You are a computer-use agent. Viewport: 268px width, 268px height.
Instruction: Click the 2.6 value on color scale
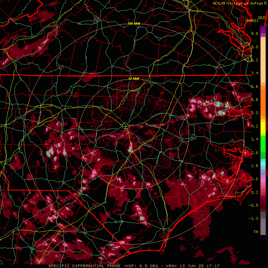point(255,153)
